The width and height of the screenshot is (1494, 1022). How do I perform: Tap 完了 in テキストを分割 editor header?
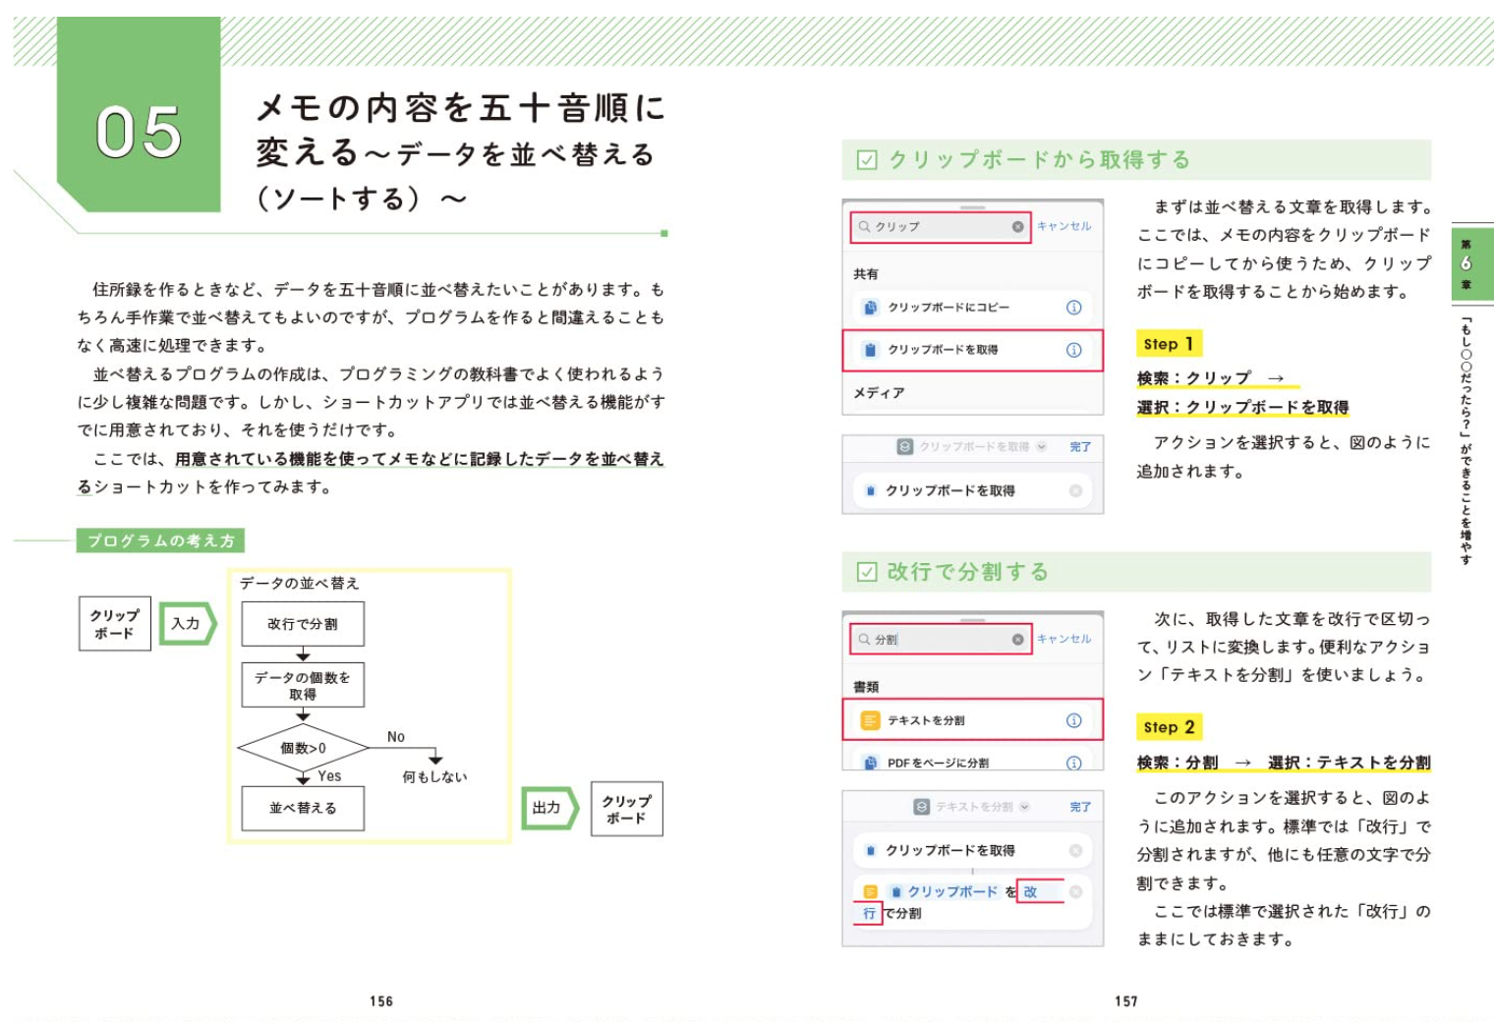(1080, 807)
